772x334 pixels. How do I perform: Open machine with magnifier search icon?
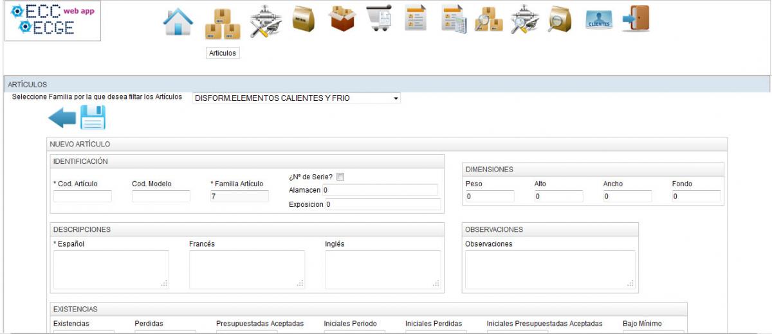tap(526, 20)
